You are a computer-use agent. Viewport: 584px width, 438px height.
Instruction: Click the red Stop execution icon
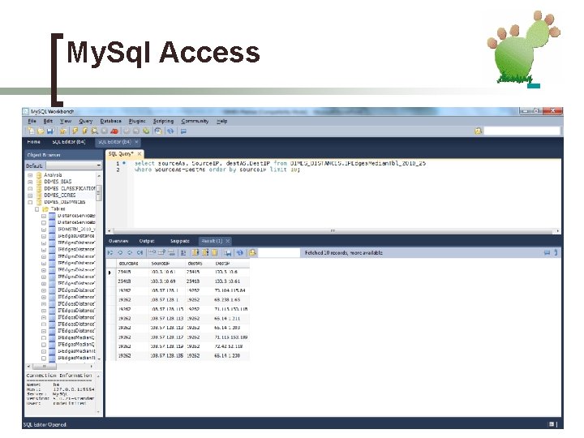coord(114,131)
